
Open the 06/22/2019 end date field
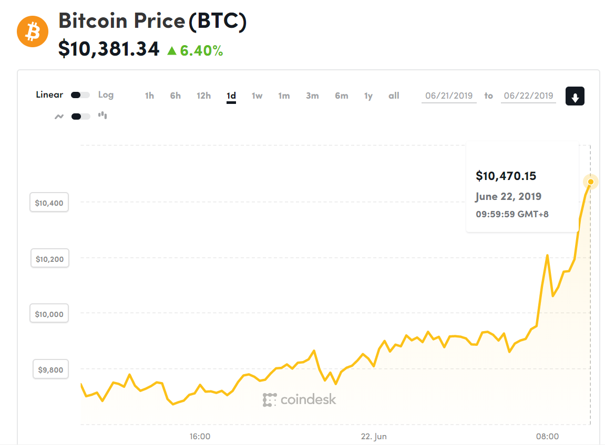(528, 96)
